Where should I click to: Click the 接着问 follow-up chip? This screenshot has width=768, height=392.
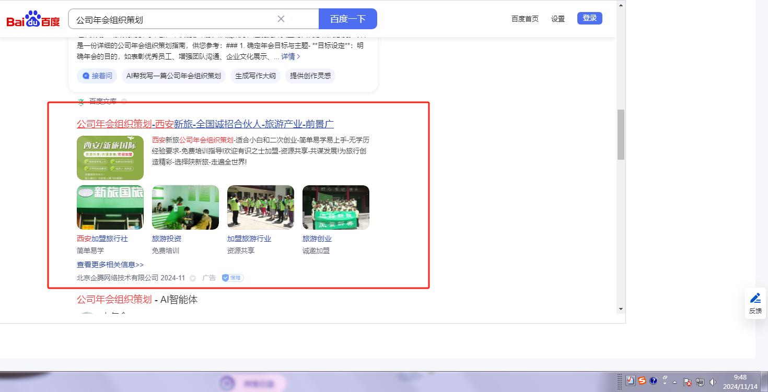(x=97, y=76)
